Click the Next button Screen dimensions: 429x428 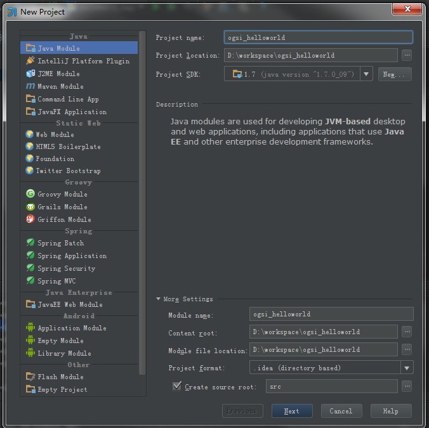click(x=292, y=411)
